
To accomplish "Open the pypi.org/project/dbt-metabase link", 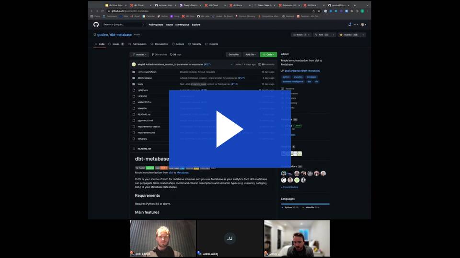I will 302,71.
